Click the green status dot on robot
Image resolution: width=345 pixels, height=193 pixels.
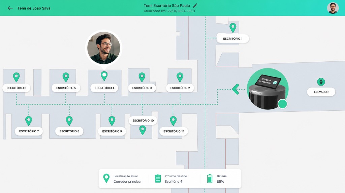click(283, 104)
